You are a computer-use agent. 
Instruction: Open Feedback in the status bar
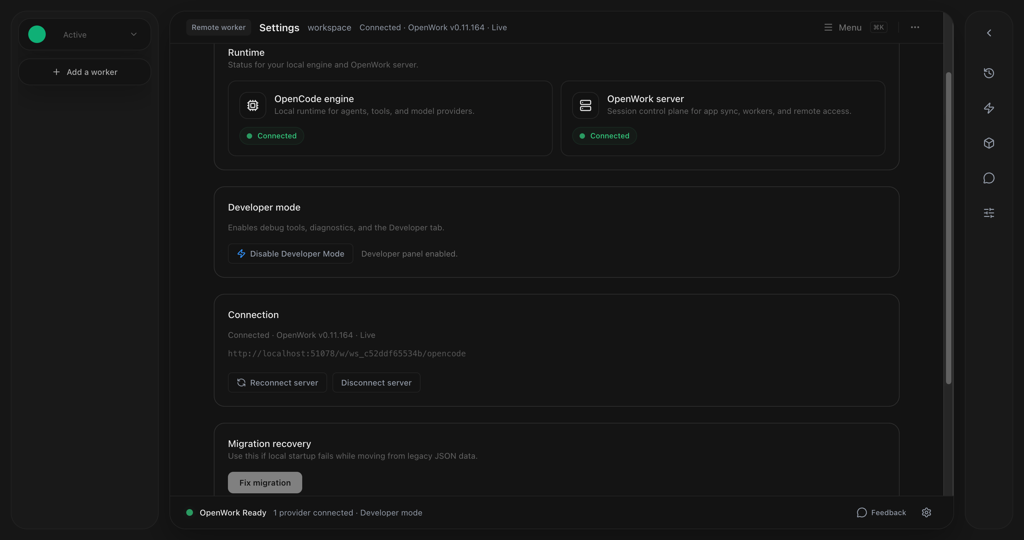coord(881,512)
